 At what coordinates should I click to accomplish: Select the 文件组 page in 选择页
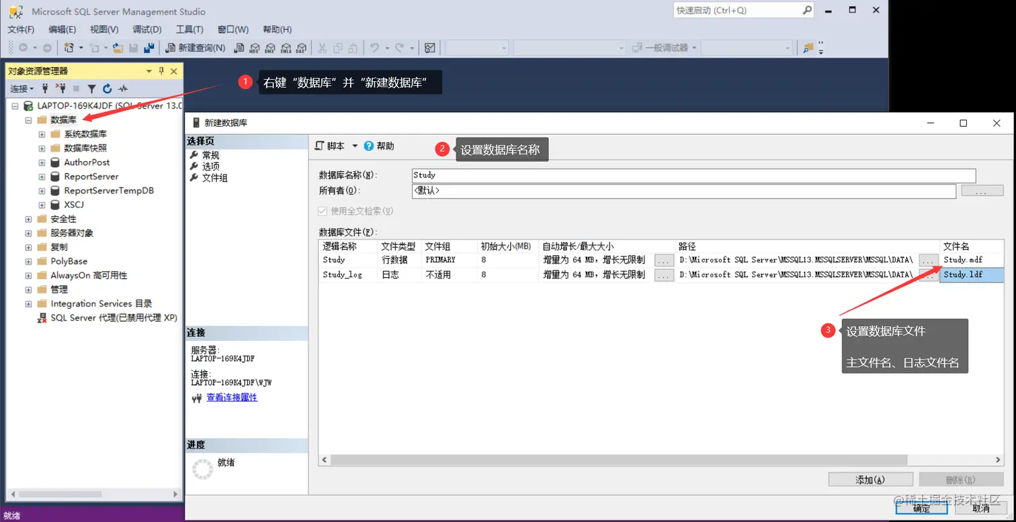click(x=214, y=178)
